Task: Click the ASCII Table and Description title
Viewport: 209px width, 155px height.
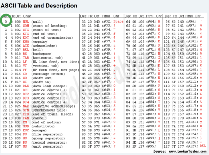Action: 39,6
